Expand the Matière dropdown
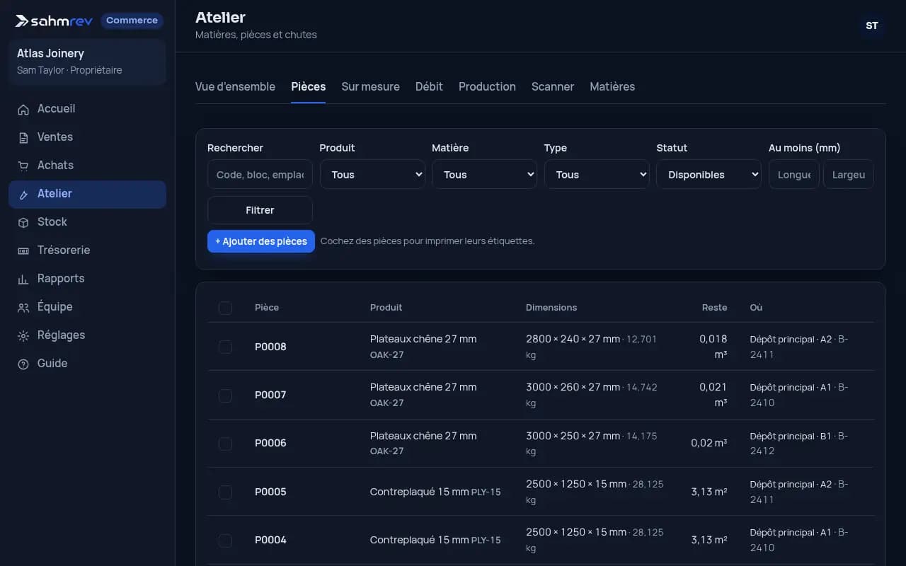This screenshot has width=906, height=566. (x=485, y=175)
